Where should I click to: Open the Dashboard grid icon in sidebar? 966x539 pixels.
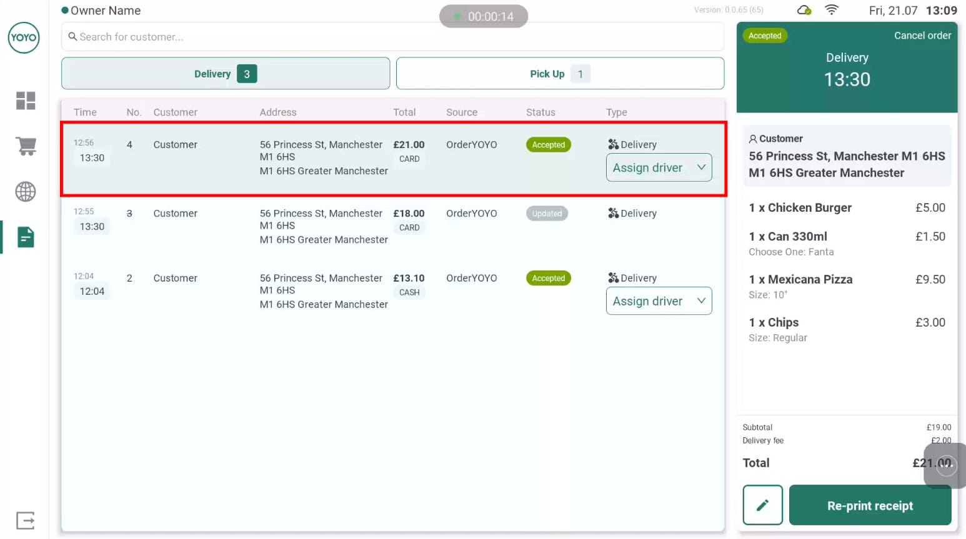click(x=25, y=101)
